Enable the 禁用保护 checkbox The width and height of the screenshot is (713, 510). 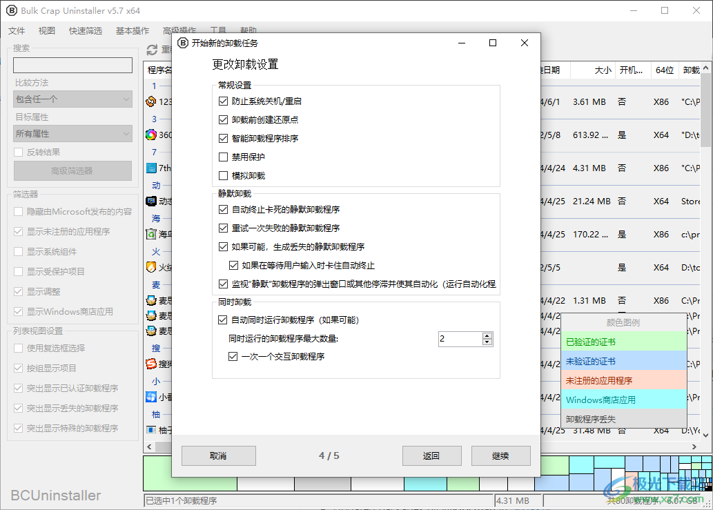pos(223,157)
